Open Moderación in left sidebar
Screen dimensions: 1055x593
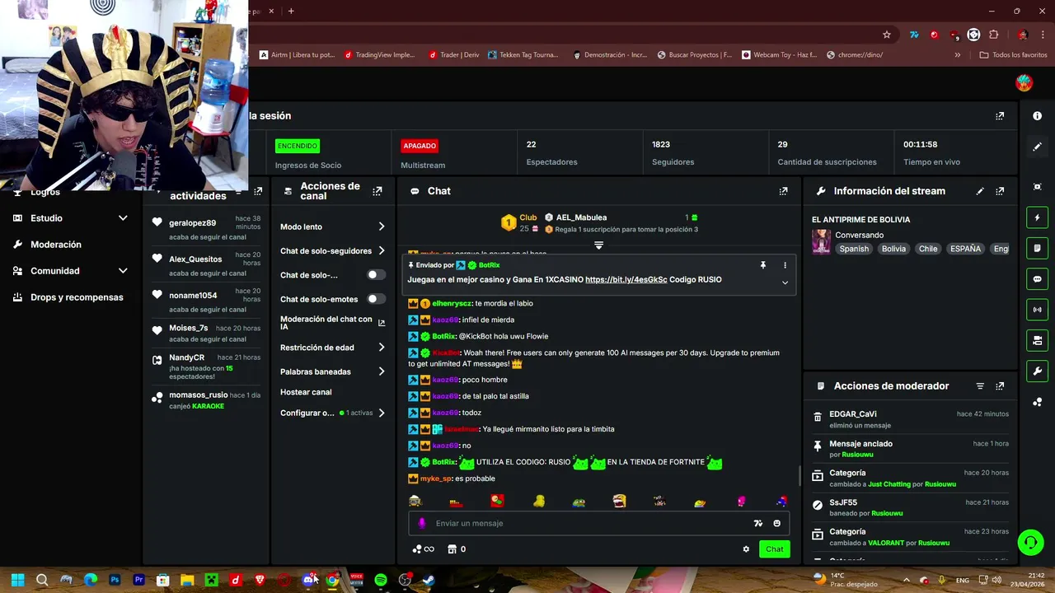click(x=56, y=245)
